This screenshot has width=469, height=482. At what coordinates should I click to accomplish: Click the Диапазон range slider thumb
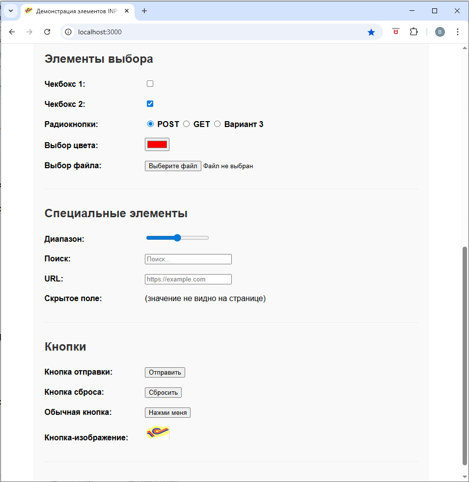[x=177, y=238]
